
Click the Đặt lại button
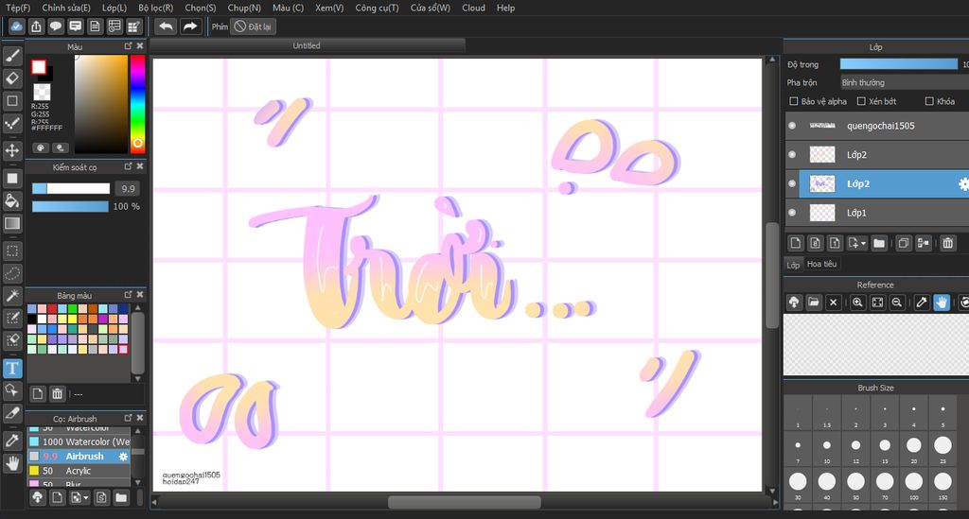click(253, 26)
